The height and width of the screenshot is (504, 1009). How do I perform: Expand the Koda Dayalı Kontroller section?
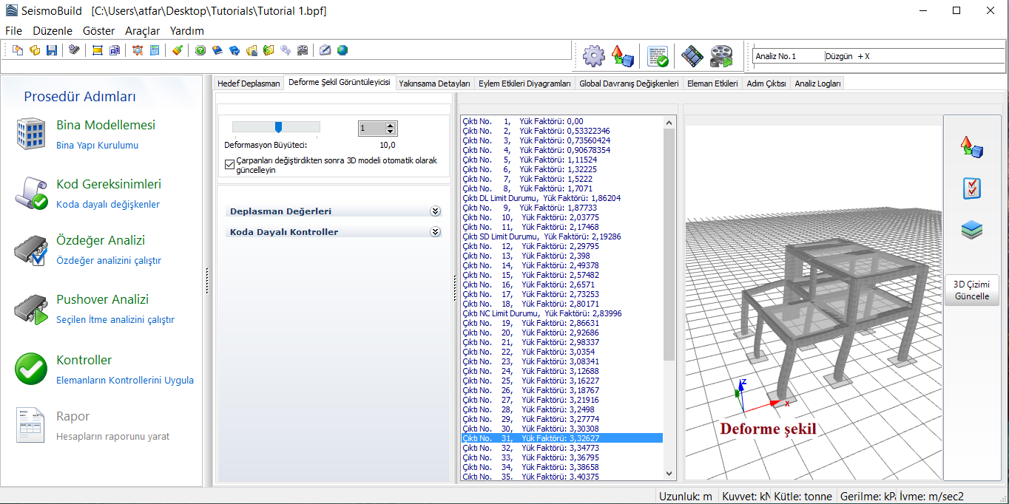[435, 232]
